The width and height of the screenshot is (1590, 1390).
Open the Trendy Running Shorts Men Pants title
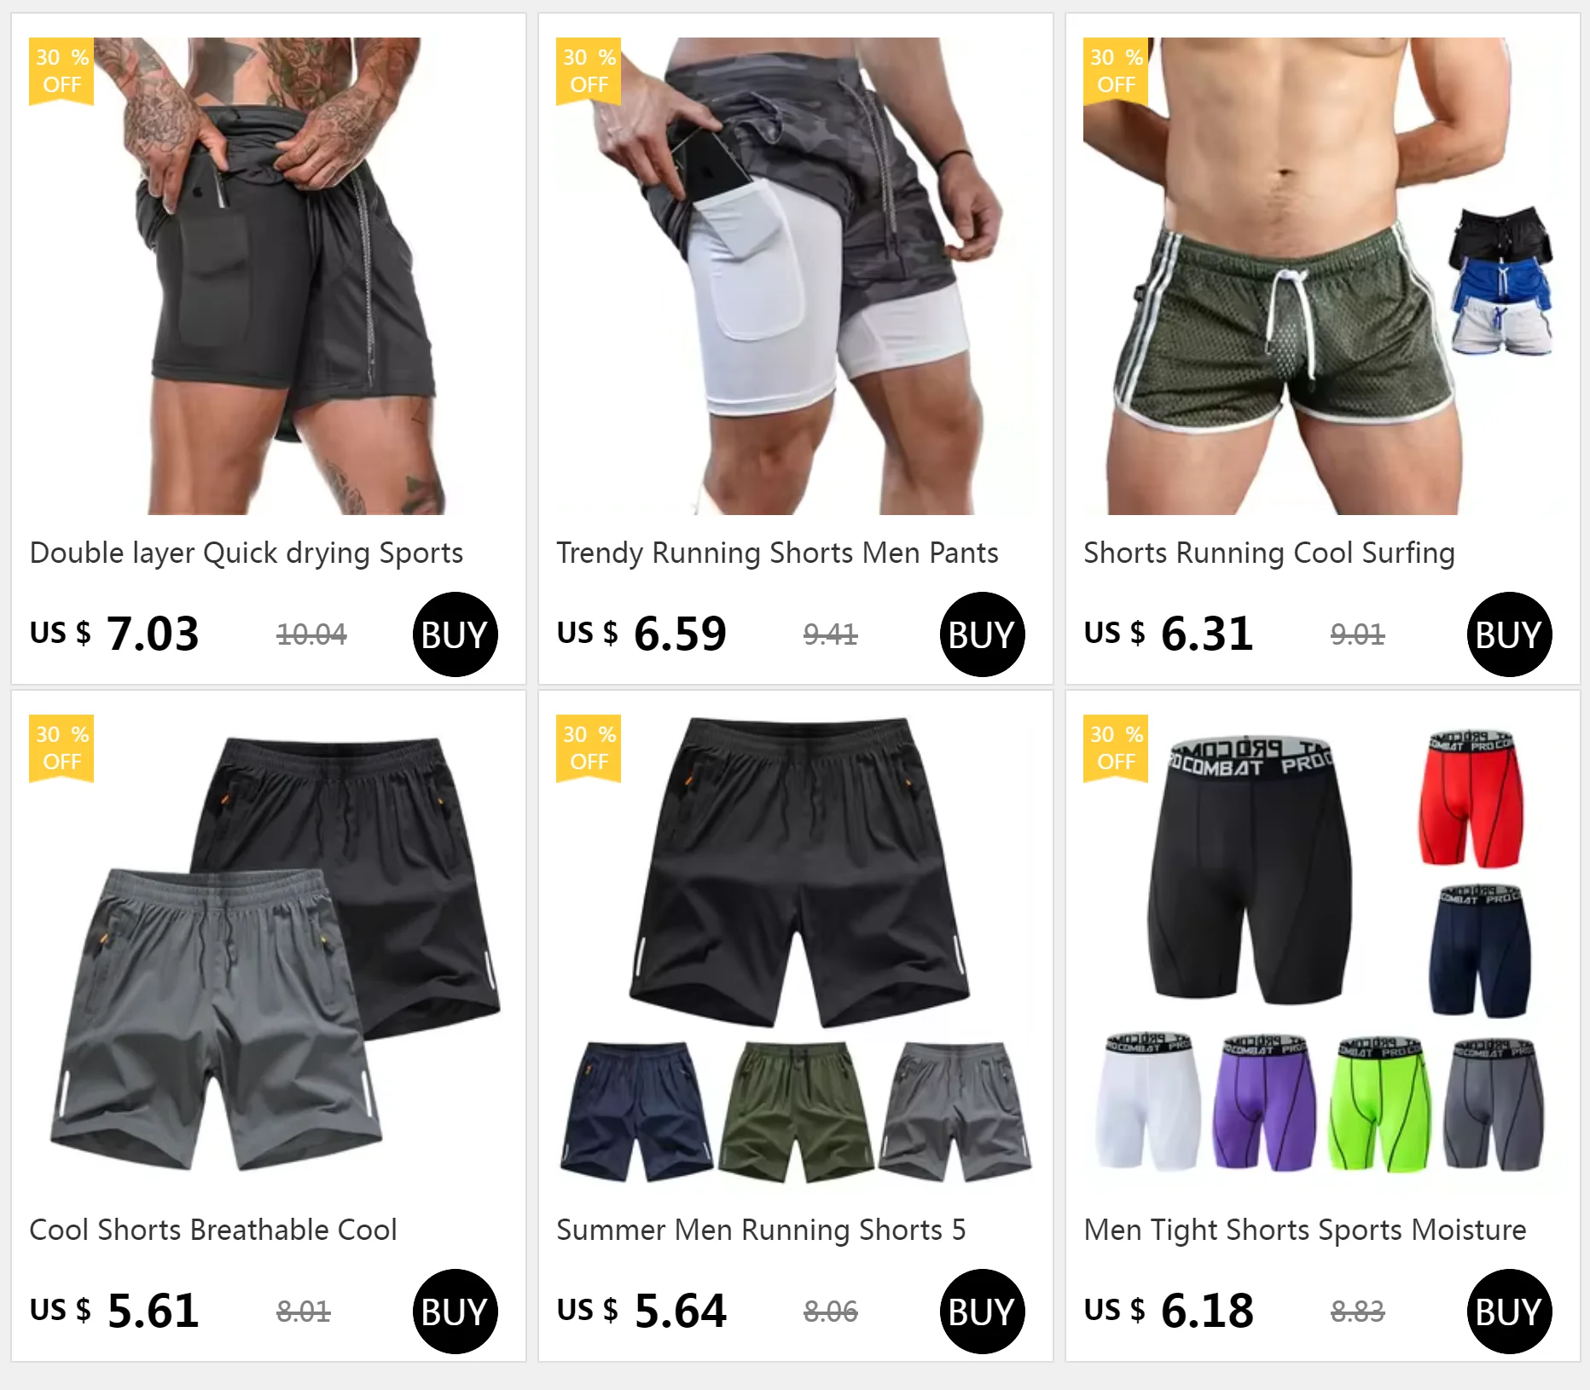pyautogui.click(x=777, y=553)
